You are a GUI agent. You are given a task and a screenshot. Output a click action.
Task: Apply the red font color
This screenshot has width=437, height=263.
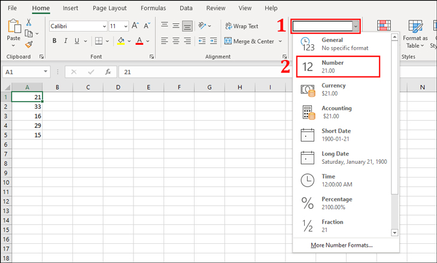[x=139, y=41]
